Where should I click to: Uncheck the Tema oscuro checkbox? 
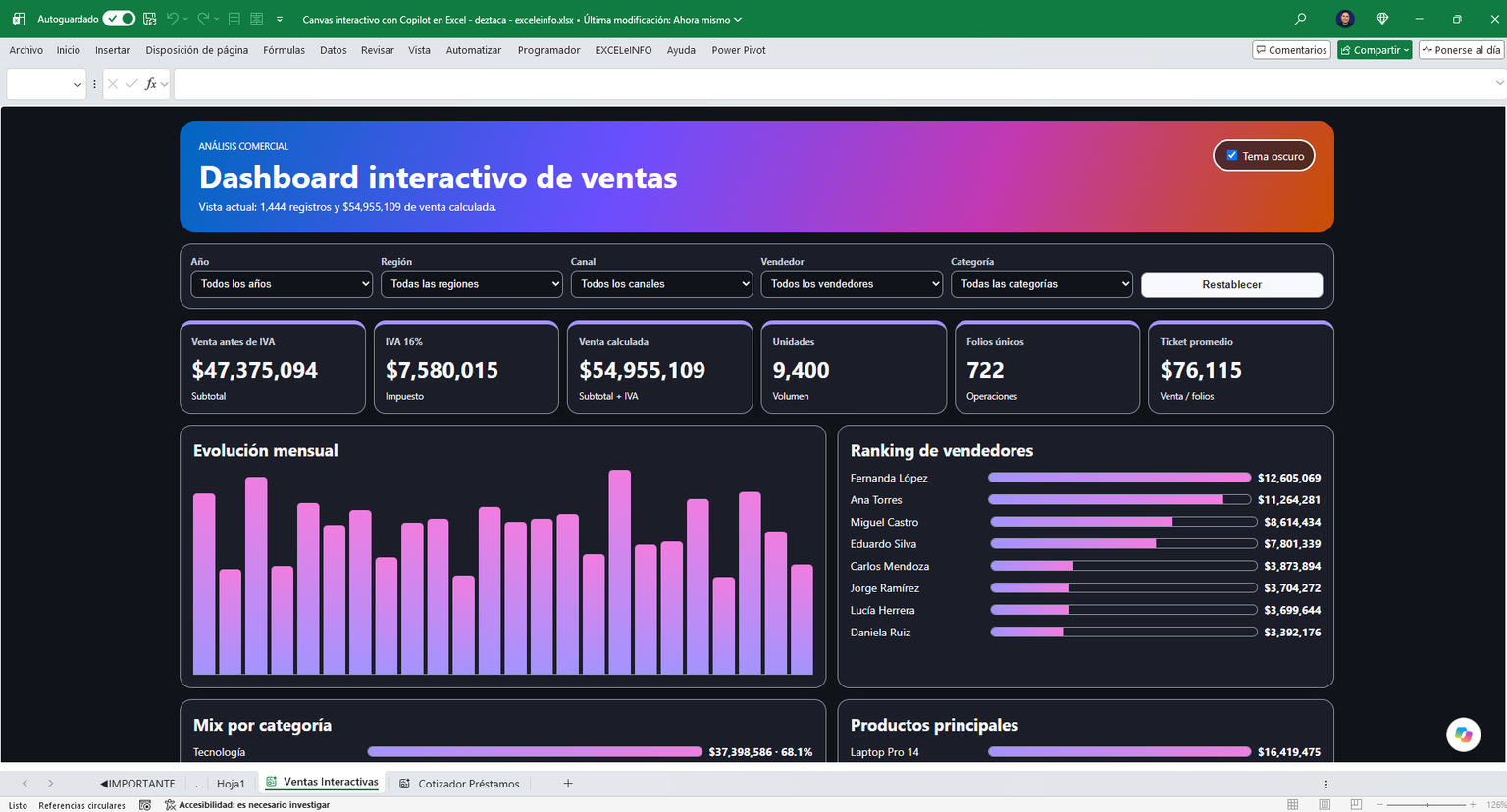click(1232, 156)
